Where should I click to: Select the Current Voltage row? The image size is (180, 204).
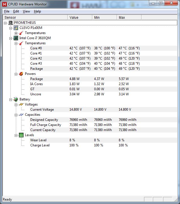(x=104, y=110)
